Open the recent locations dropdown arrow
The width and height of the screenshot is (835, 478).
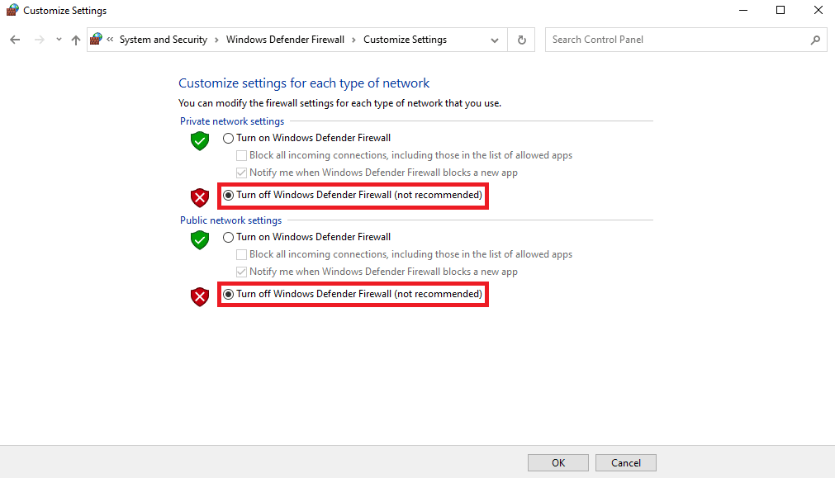[59, 40]
